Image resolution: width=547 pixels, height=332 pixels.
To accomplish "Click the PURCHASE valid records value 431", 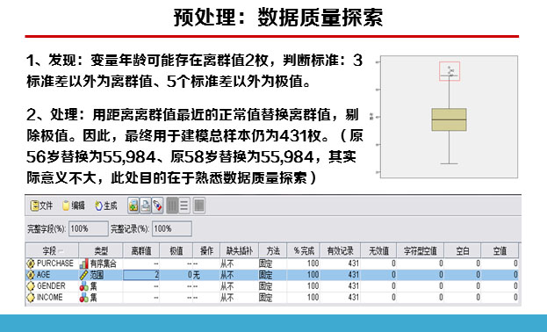I will pyautogui.click(x=353, y=263).
